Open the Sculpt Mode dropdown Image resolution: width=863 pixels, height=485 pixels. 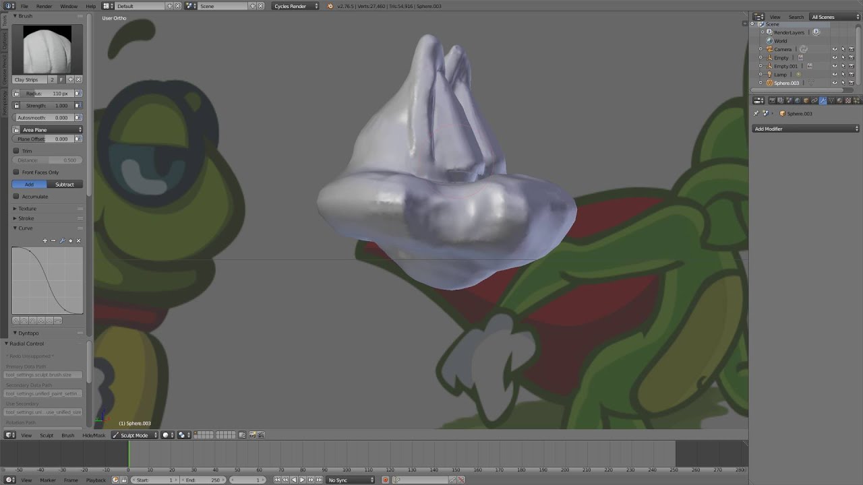pos(134,435)
